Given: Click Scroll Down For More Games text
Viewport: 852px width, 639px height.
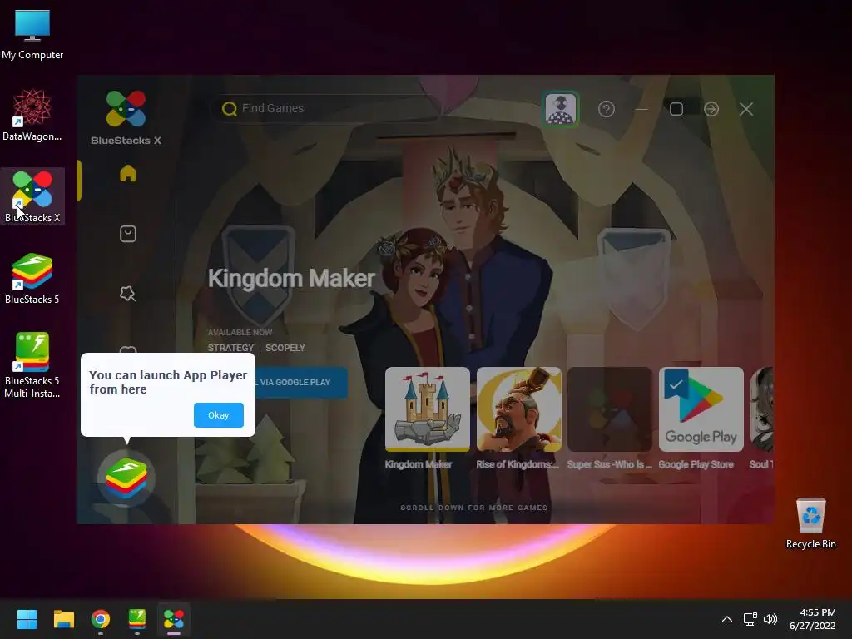Looking at the screenshot, I should (473, 508).
